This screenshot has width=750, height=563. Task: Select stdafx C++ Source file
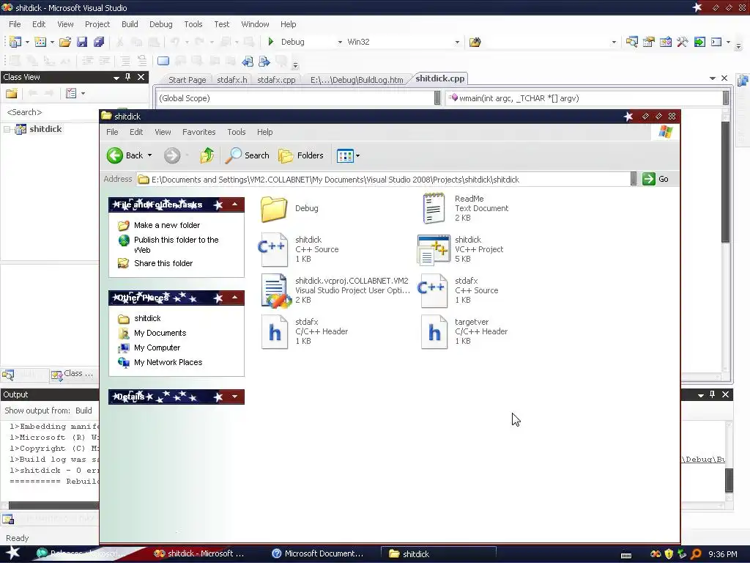tap(458, 290)
